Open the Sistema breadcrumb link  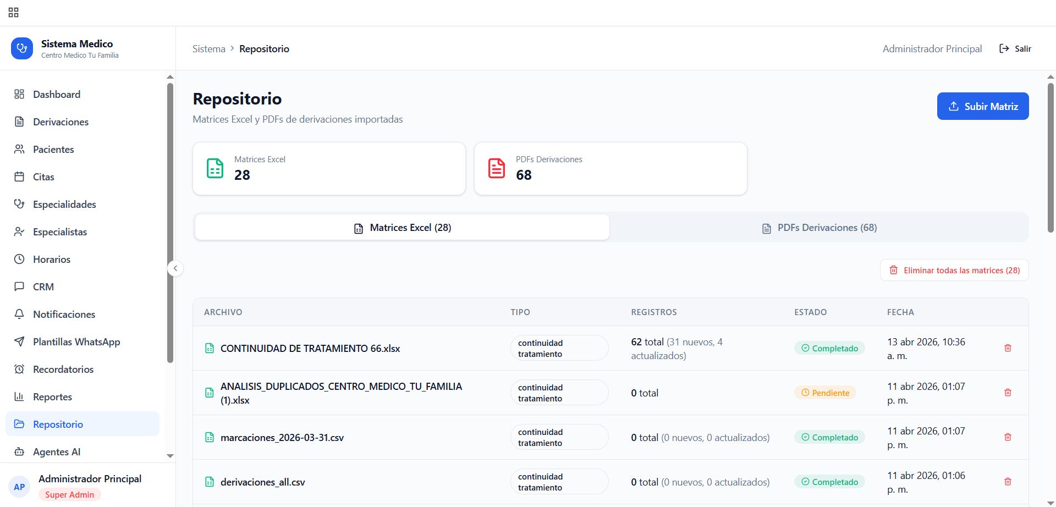tap(208, 48)
